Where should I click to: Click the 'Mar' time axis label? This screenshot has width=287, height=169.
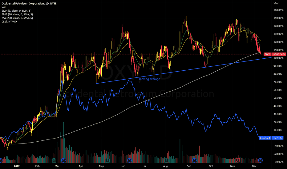57,166
